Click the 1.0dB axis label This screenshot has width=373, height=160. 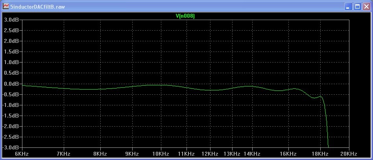pos(11,62)
